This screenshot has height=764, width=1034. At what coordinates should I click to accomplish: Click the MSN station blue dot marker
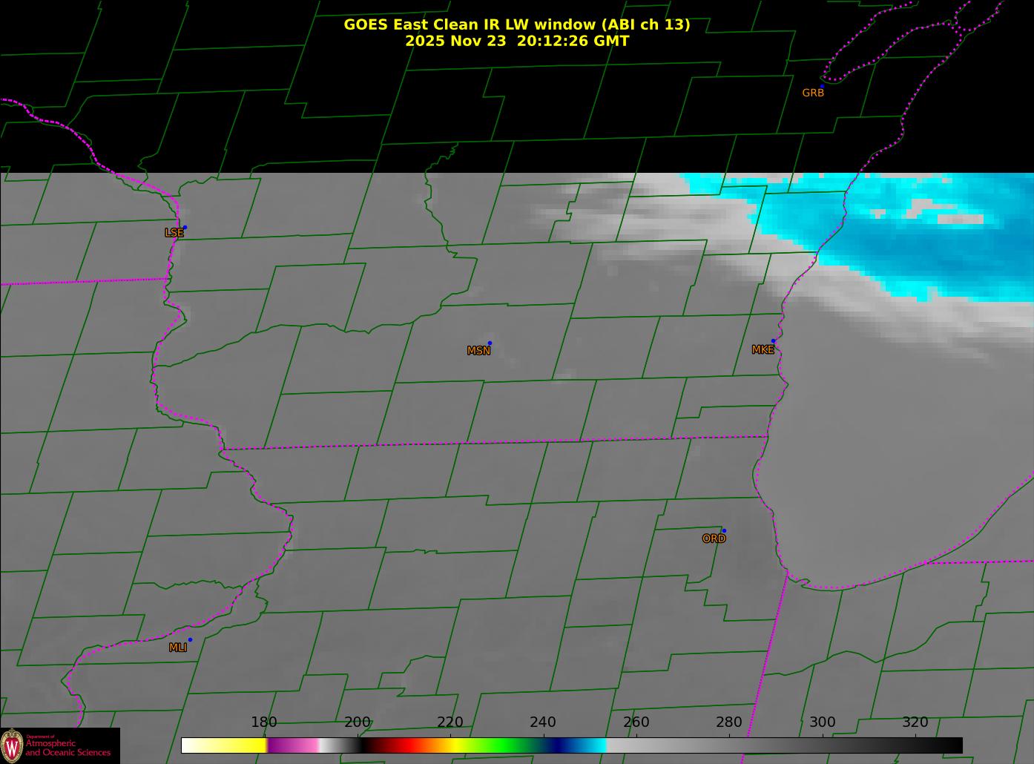pos(490,343)
